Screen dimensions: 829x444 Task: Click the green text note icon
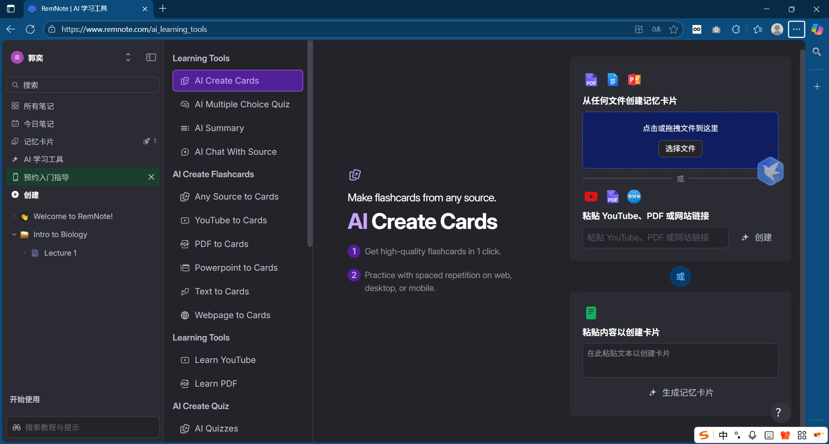tap(591, 313)
